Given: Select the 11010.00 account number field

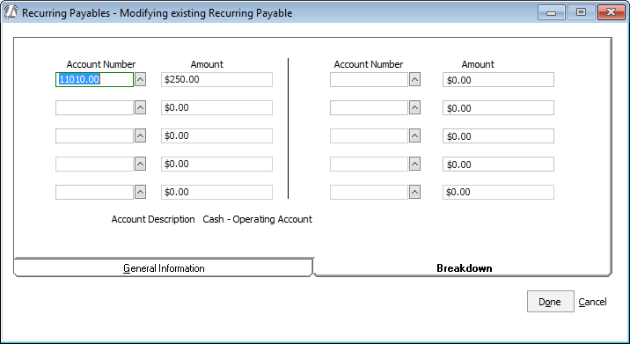Looking at the screenshot, I should [x=94, y=79].
